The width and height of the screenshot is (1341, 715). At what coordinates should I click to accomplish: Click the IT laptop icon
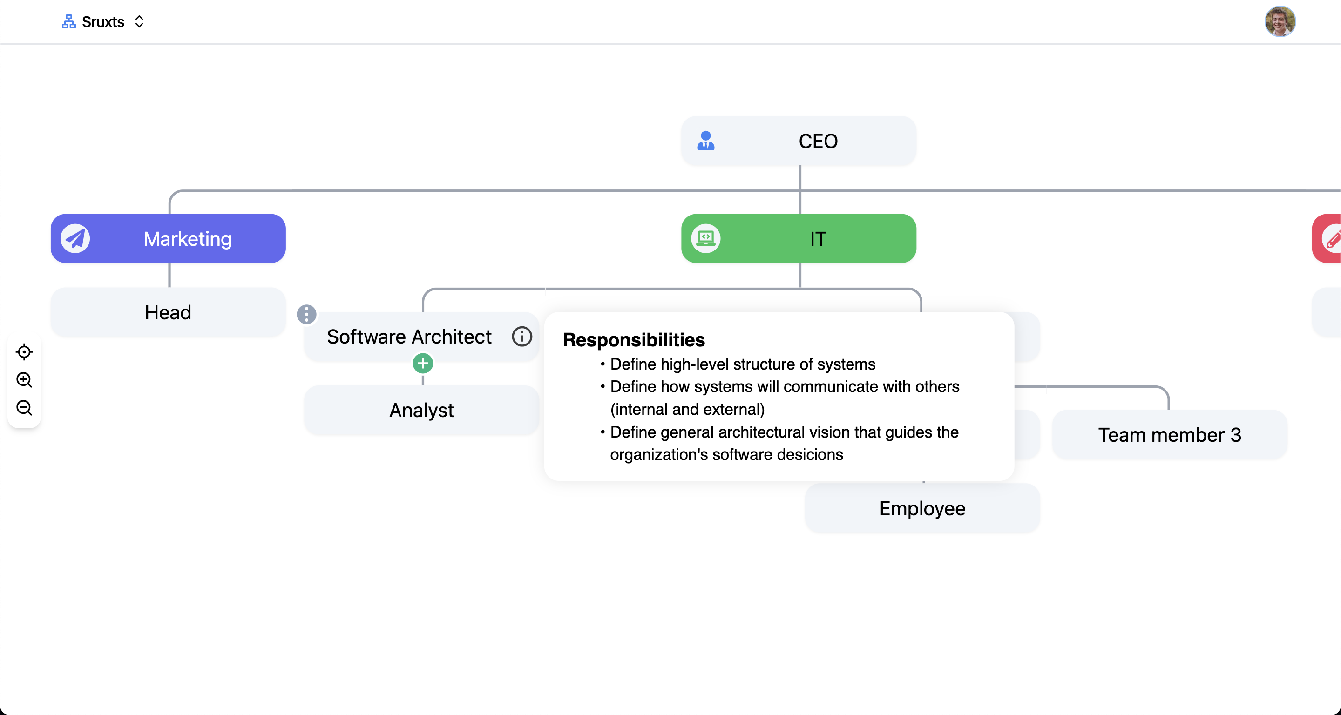[705, 239]
